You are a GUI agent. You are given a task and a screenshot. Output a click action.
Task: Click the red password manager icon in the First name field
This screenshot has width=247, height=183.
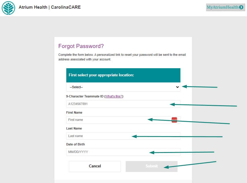click(174, 120)
